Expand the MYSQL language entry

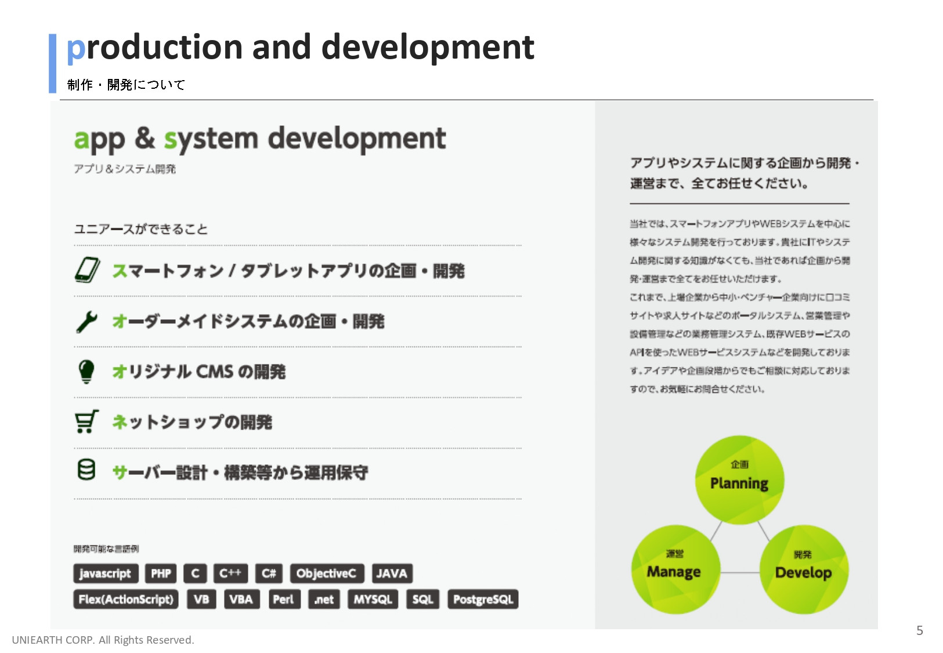point(373,599)
